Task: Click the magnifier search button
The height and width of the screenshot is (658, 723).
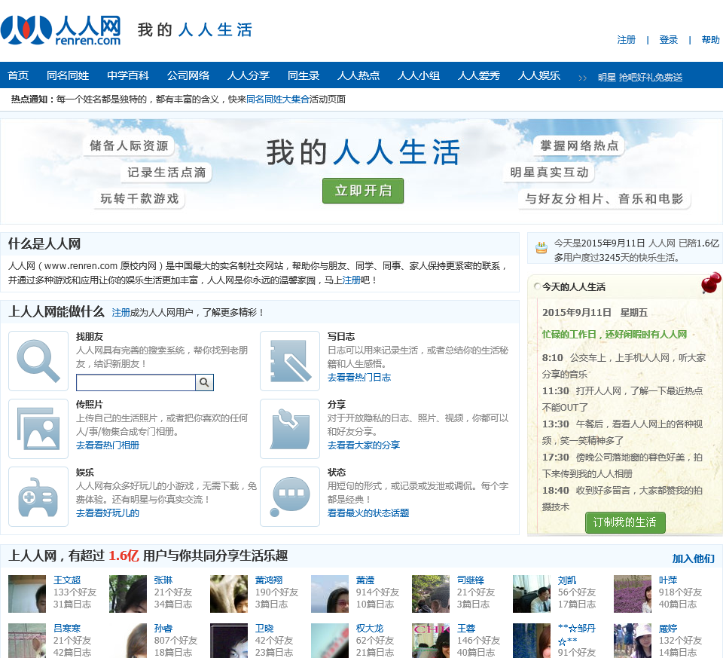Action: pyautogui.click(x=204, y=383)
